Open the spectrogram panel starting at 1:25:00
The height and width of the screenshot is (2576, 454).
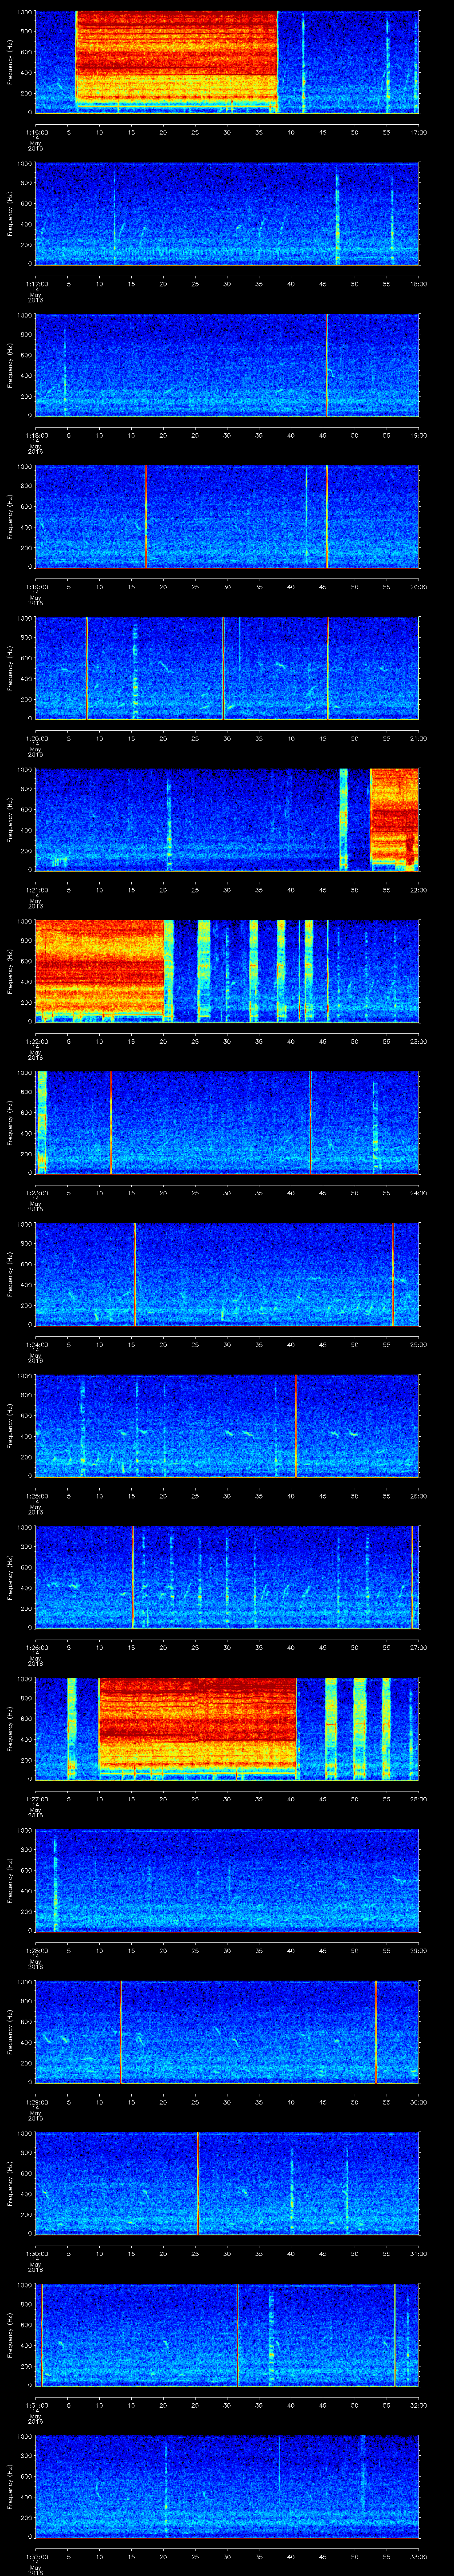227,1426
